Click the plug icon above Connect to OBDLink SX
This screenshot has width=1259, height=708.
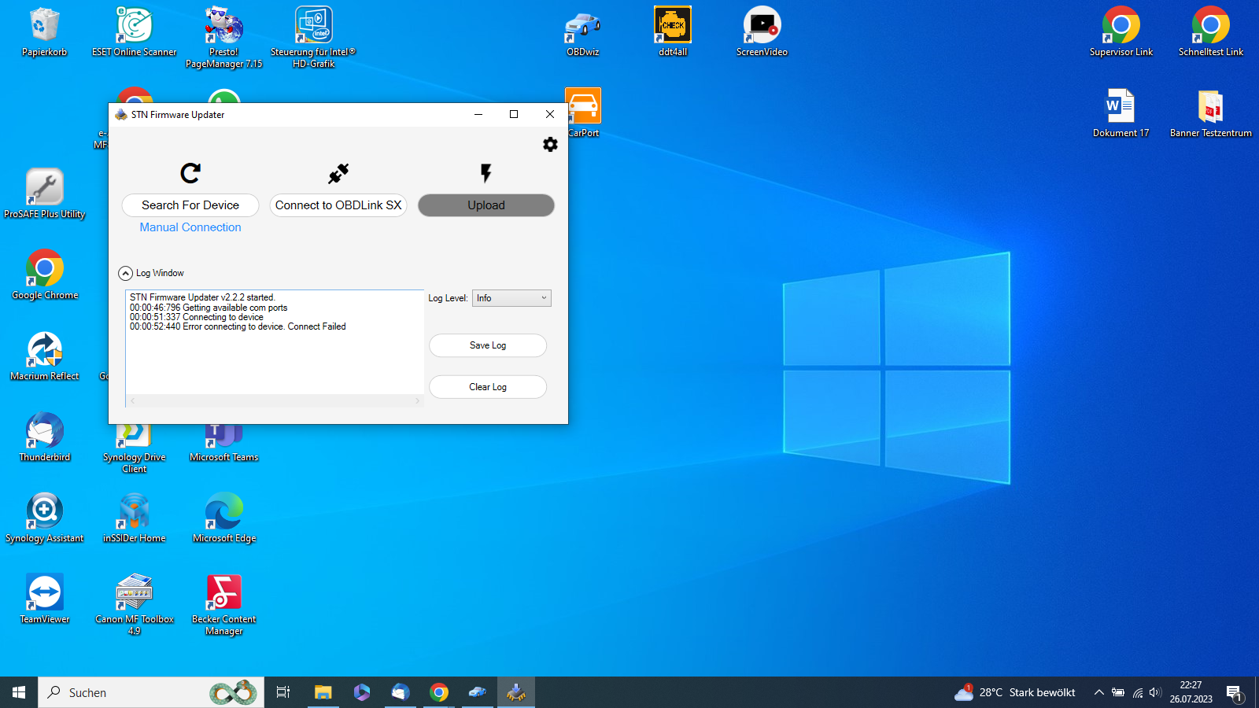pyautogui.click(x=338, y=173)
